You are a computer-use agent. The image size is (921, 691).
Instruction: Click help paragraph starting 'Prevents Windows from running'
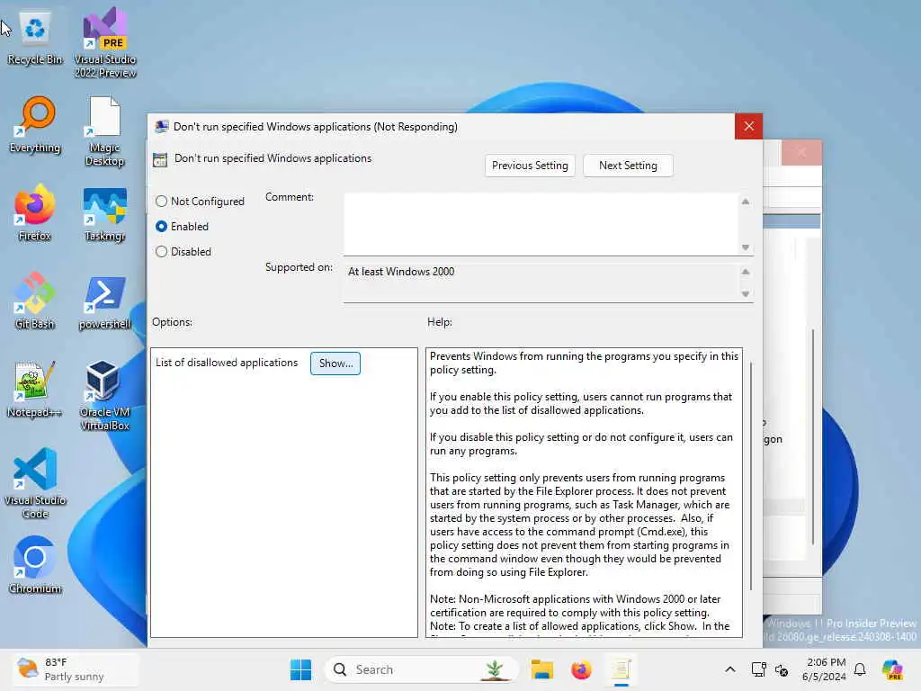click(x=584, y=363)
